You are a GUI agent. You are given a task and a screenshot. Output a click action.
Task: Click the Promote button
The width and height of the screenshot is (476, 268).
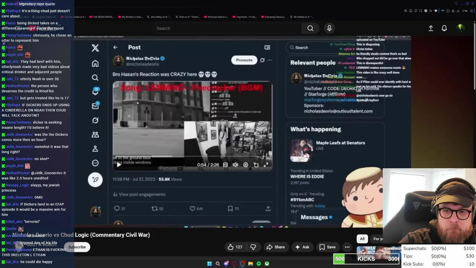[x=244, y=60]
